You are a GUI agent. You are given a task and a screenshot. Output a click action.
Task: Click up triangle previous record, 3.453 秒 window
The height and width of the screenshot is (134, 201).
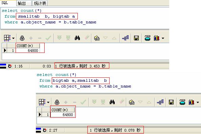[114, 38]
